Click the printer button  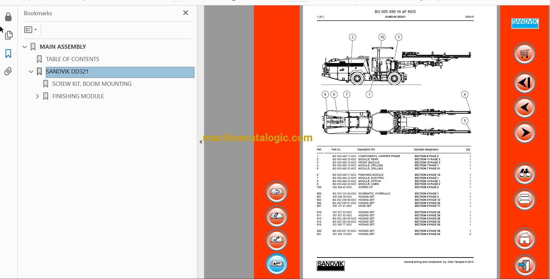point(525,199)
